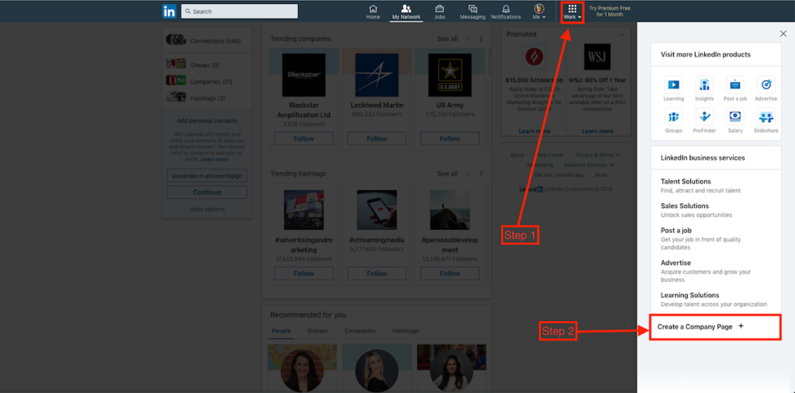Go to the Home nav icon

(373, 12)
